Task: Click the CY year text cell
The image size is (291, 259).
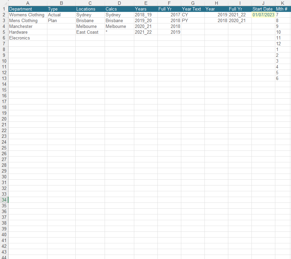Action: coord(193,15)
